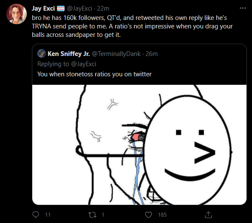The image size is (252, 223).
Task: Open Jay Exci's profile picture
Action: (x=17, y=14)
